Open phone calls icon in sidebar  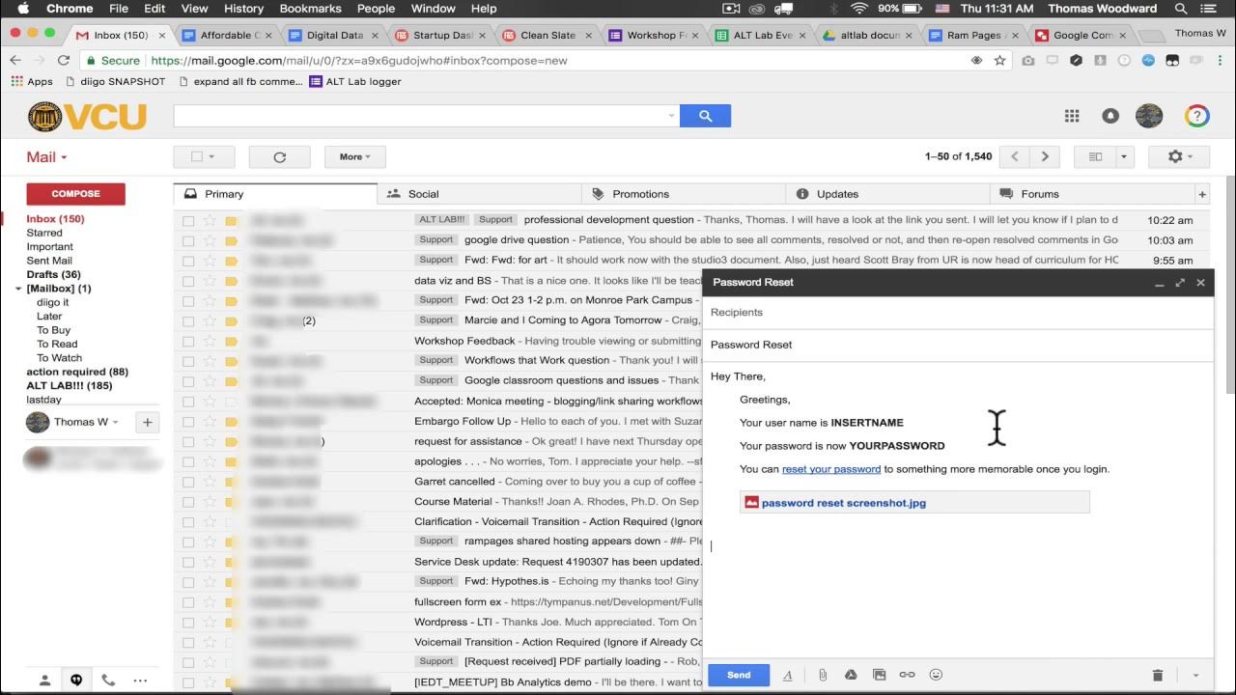[108, 680]
